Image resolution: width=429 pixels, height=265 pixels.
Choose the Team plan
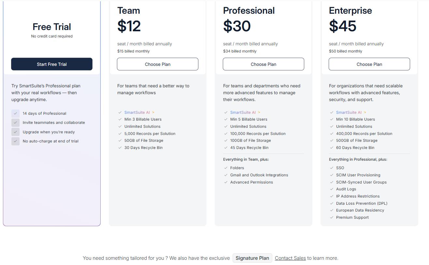click(x=158, y=64)
